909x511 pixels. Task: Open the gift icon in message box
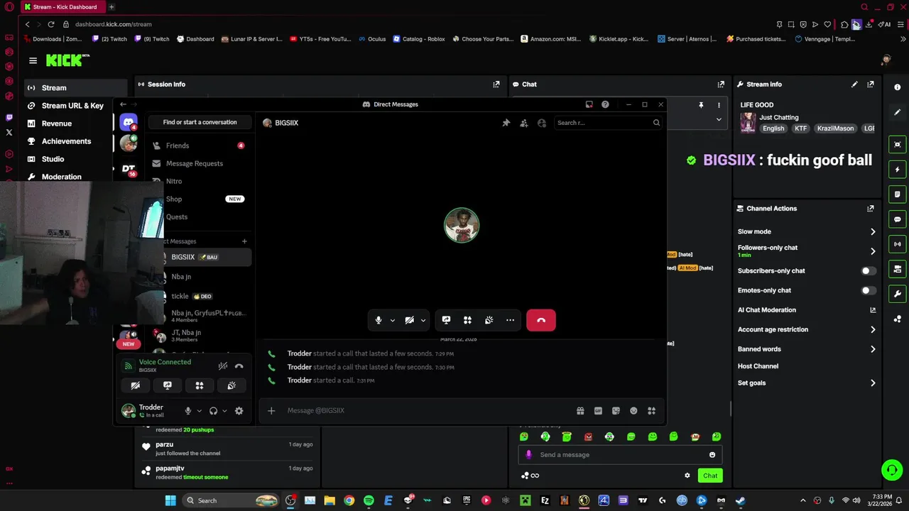(x=580, y=410)
